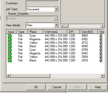Expand the View details dropdown showing Flats

(56, 25)
